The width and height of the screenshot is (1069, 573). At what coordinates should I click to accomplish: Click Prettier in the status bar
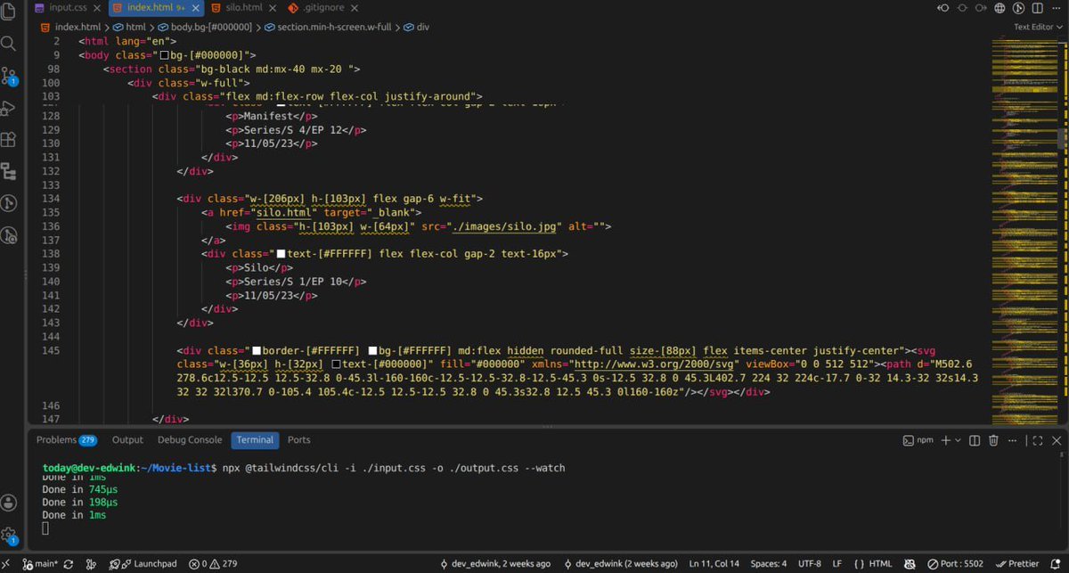[1017, 564]
